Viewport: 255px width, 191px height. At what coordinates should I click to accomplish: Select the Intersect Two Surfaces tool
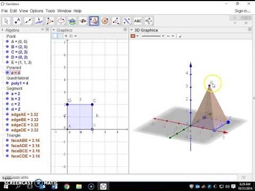(x=72, y=21)
